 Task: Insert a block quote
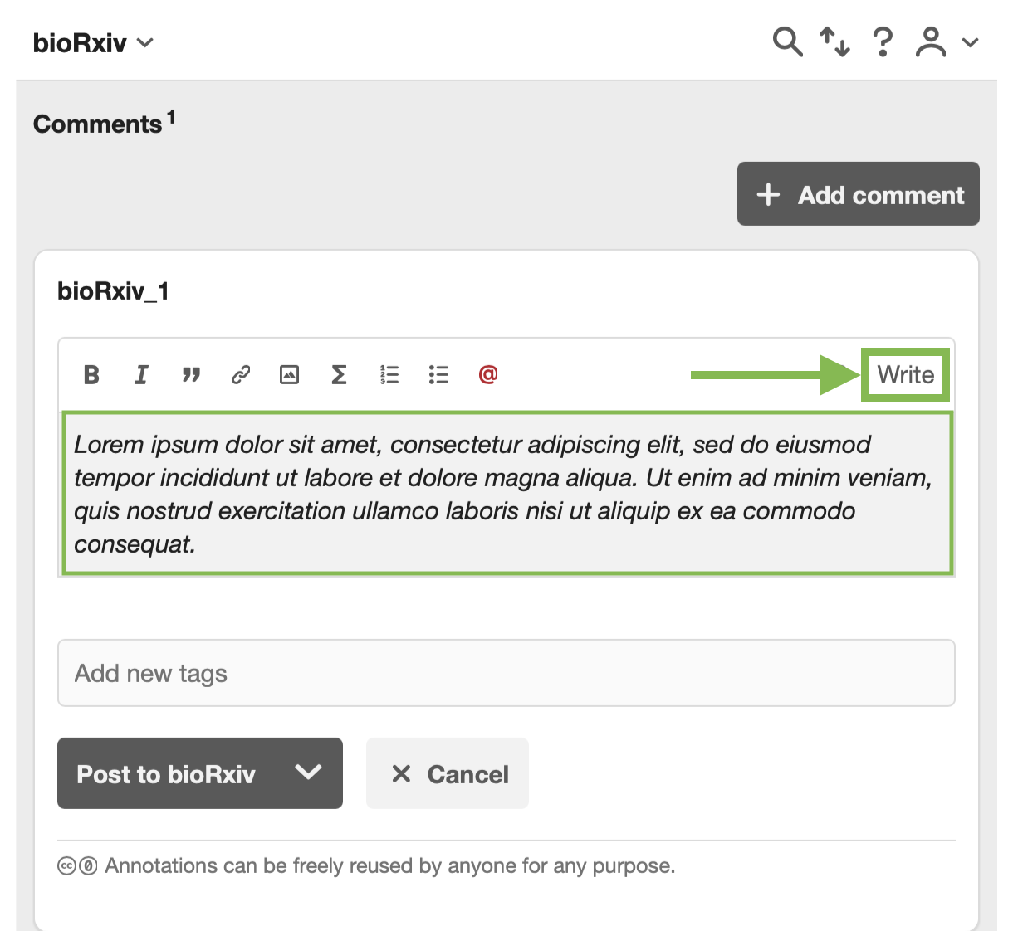point(191,375)
